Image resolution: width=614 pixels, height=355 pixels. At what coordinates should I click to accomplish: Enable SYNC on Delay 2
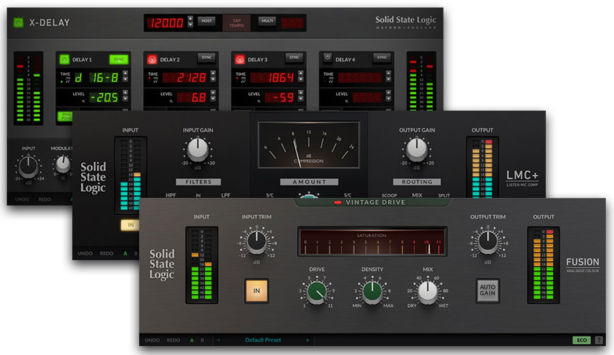206,57
